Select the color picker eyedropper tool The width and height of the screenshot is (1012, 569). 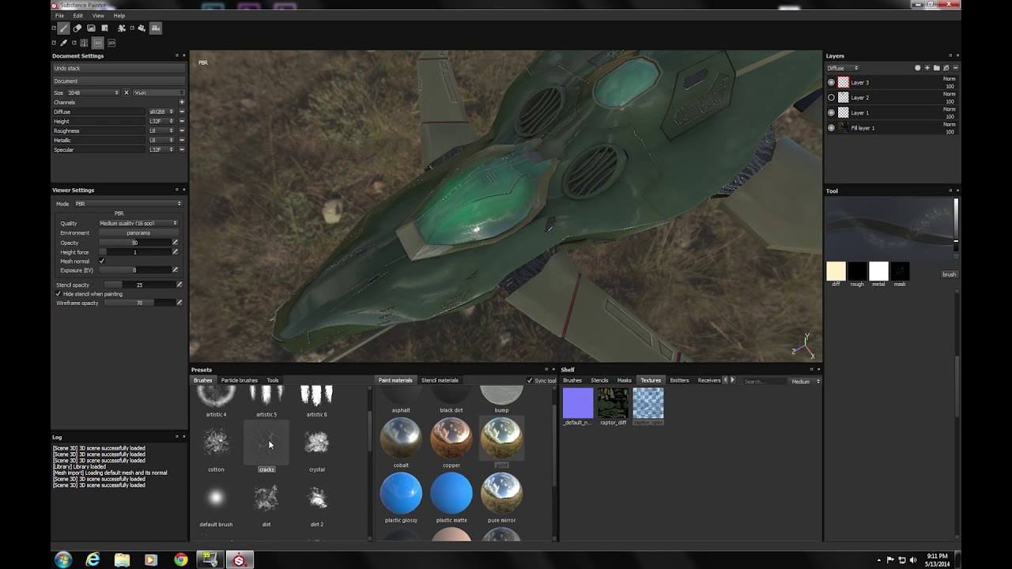(64, 43)
